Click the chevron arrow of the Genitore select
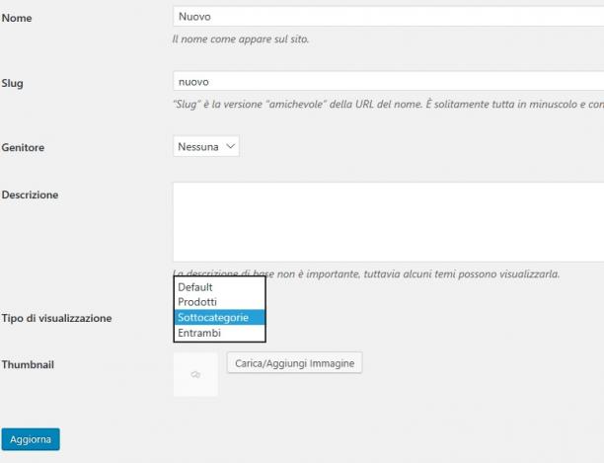Viewport: 604px width, 463px height. click(230, 146)
